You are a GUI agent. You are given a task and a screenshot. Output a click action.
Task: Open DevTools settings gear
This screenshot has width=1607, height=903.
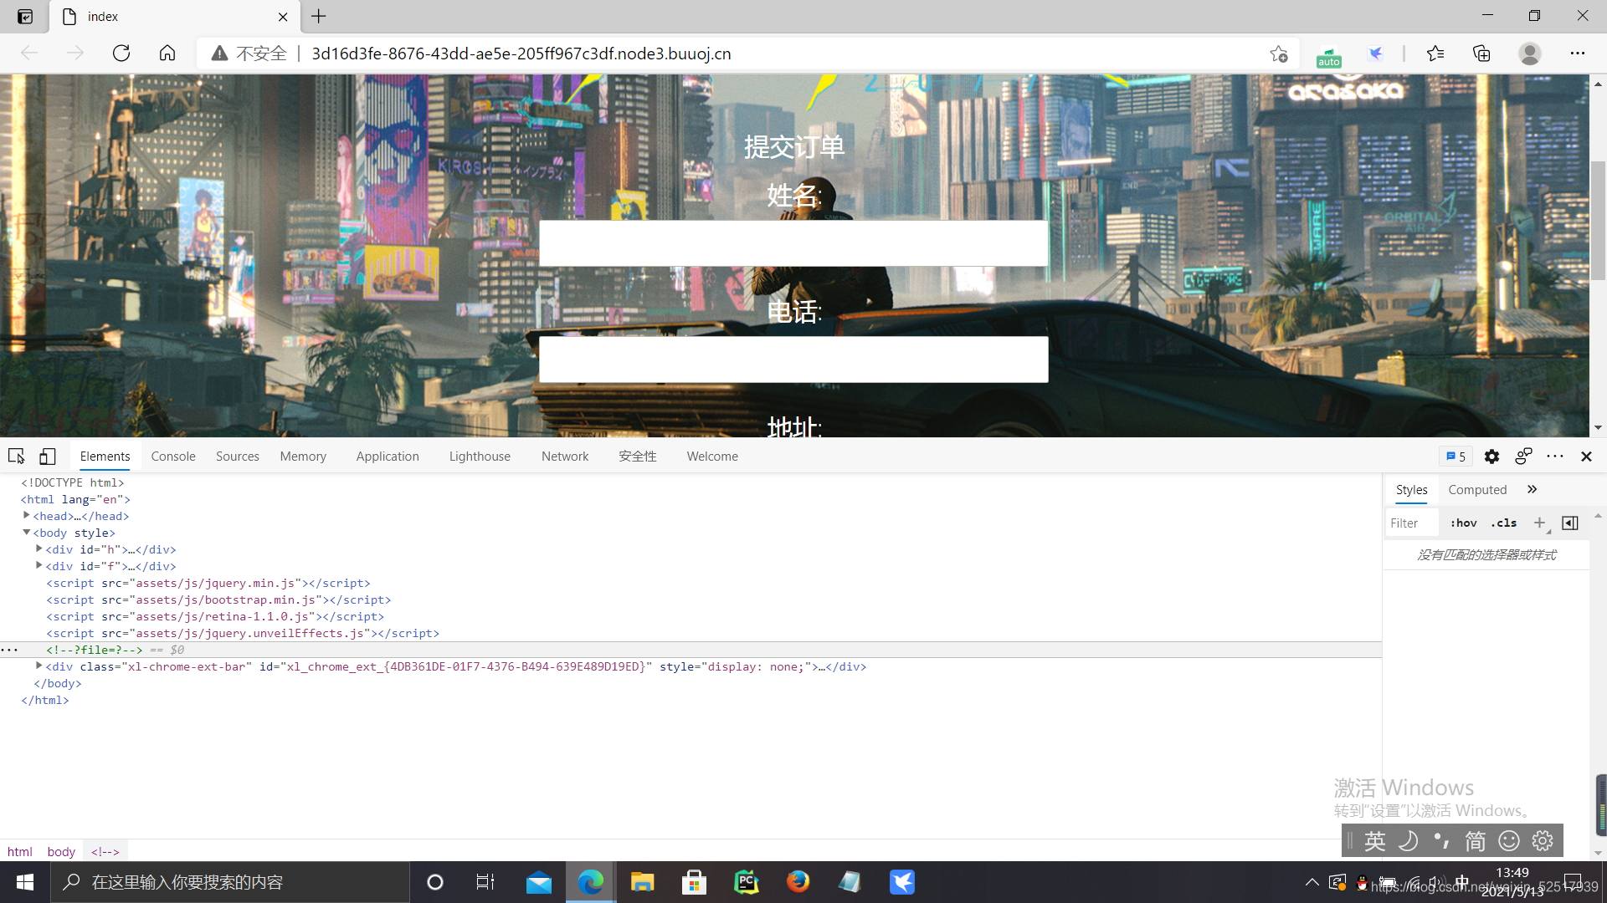tap(1491, 457)
